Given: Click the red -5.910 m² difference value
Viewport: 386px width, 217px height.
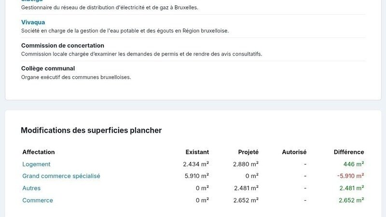Looking at the screenshot, I should point(350,176).
